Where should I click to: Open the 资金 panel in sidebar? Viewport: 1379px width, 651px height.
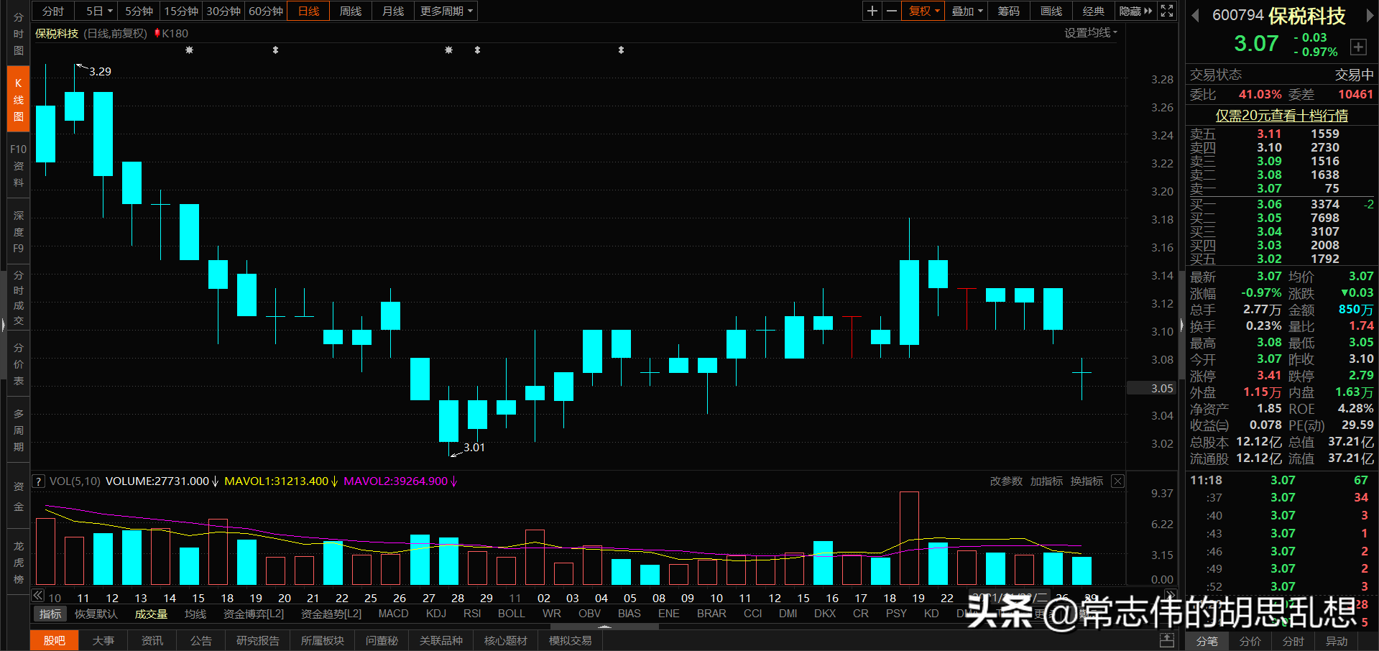click(x=18, y=496)
